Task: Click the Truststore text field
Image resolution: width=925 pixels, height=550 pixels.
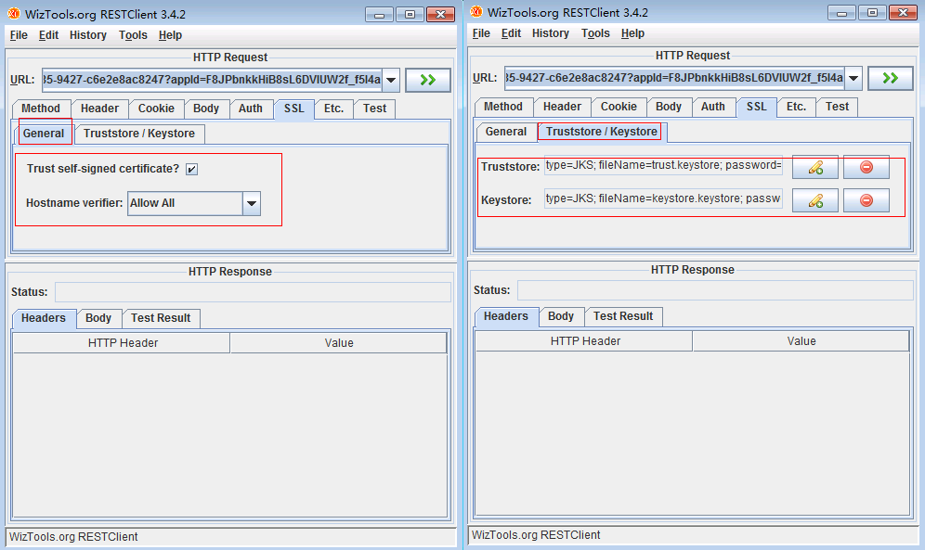Action: 663,166
